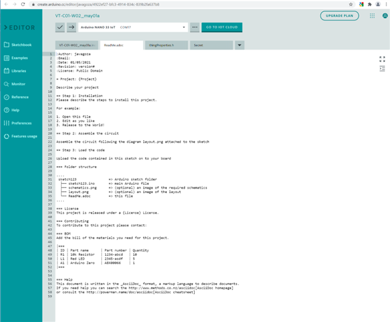This screenshot has width=390, height=322.
Task: Click the 'sketch123.ino' tree line
Action: 105,184
